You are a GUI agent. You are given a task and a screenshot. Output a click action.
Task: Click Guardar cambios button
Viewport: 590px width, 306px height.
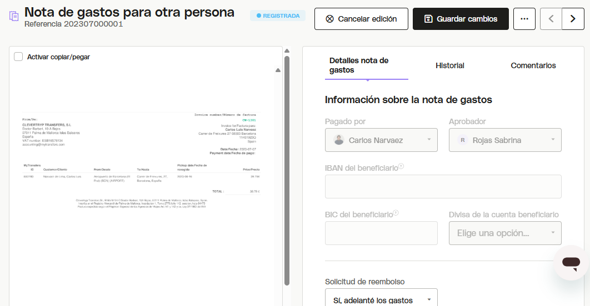click(x=461, y=19)
